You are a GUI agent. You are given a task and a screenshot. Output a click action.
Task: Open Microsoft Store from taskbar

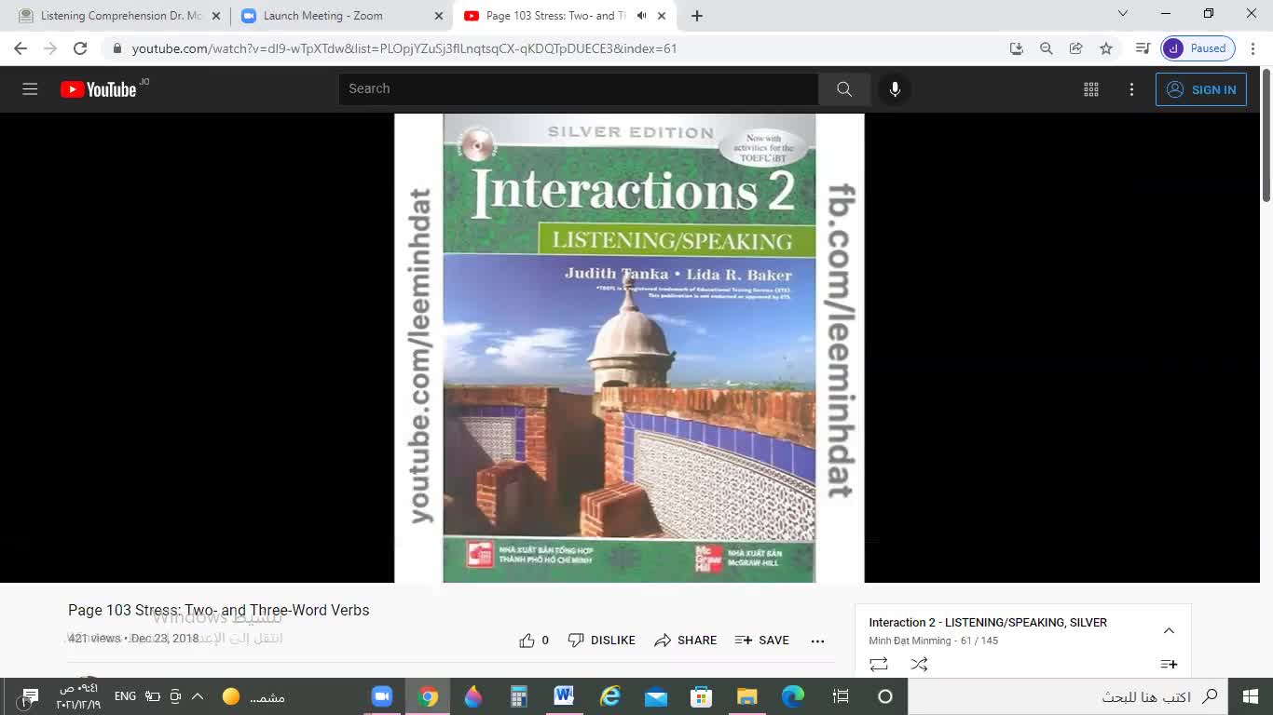701,696
